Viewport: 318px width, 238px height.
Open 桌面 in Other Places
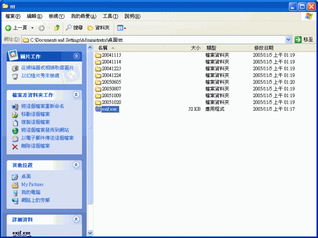tap(26, 177)
